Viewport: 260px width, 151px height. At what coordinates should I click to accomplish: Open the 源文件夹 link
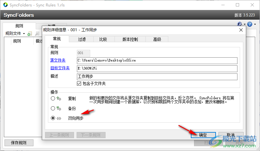(x=58, y=60)
